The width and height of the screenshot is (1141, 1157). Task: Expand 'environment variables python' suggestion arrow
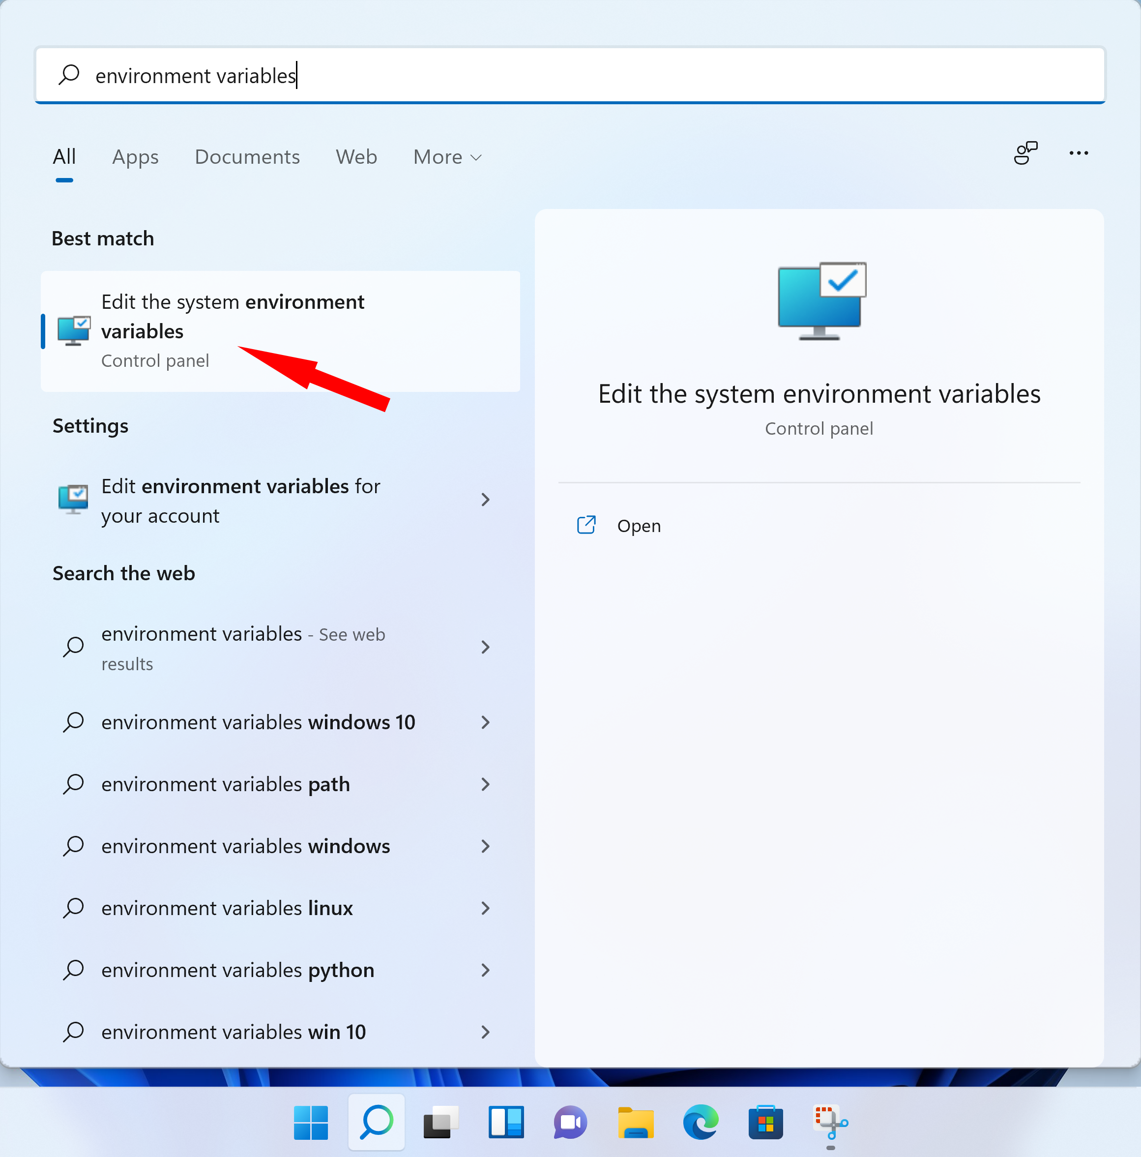[x=486, y=970]
